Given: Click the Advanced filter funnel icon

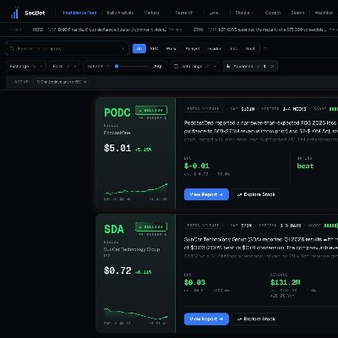Looking at the screenshot, I should tap(228, 66).
